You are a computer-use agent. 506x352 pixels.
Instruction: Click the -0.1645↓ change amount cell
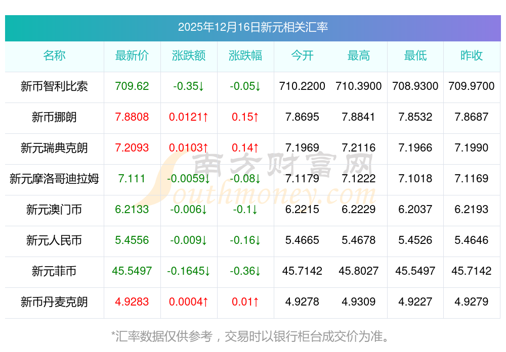pyautogui.click(x=189, y=271)
